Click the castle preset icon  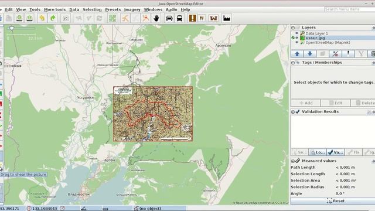coord(213,18)
